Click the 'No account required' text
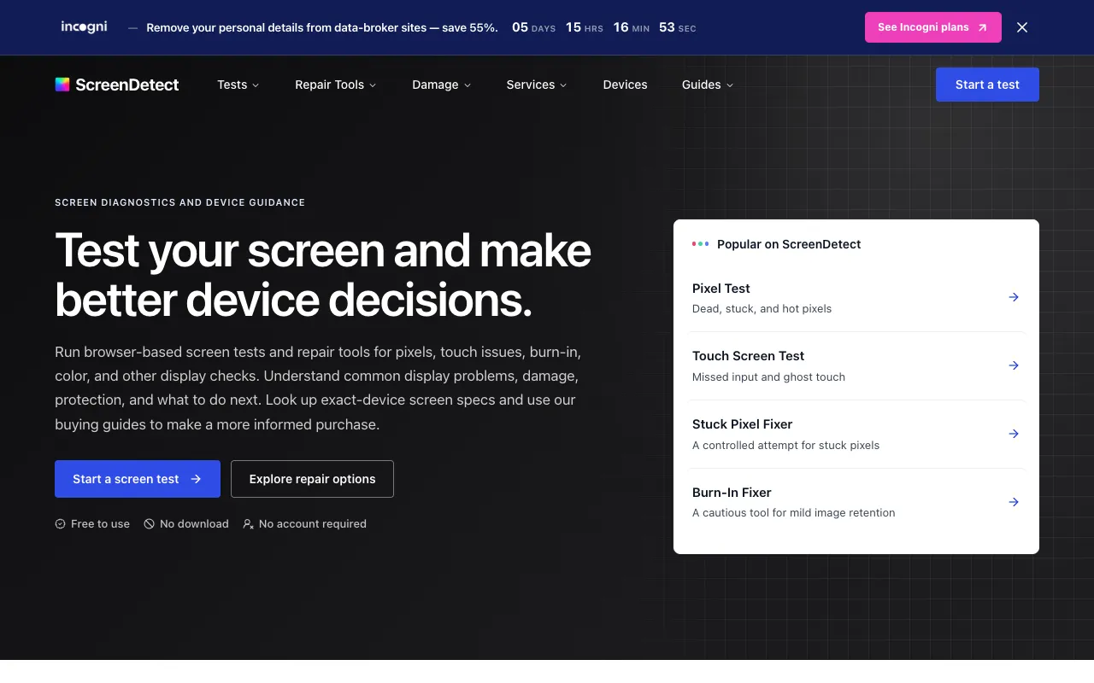The height and width of the screenshot is (683, 1094). click(x=313, y=524)
